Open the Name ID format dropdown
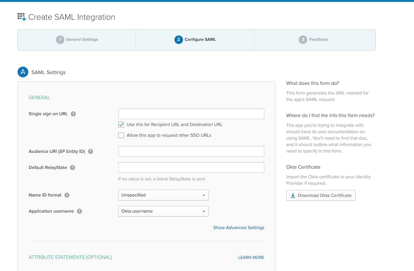This screenshot has width=414, height=271. click(x=163, y=195)
